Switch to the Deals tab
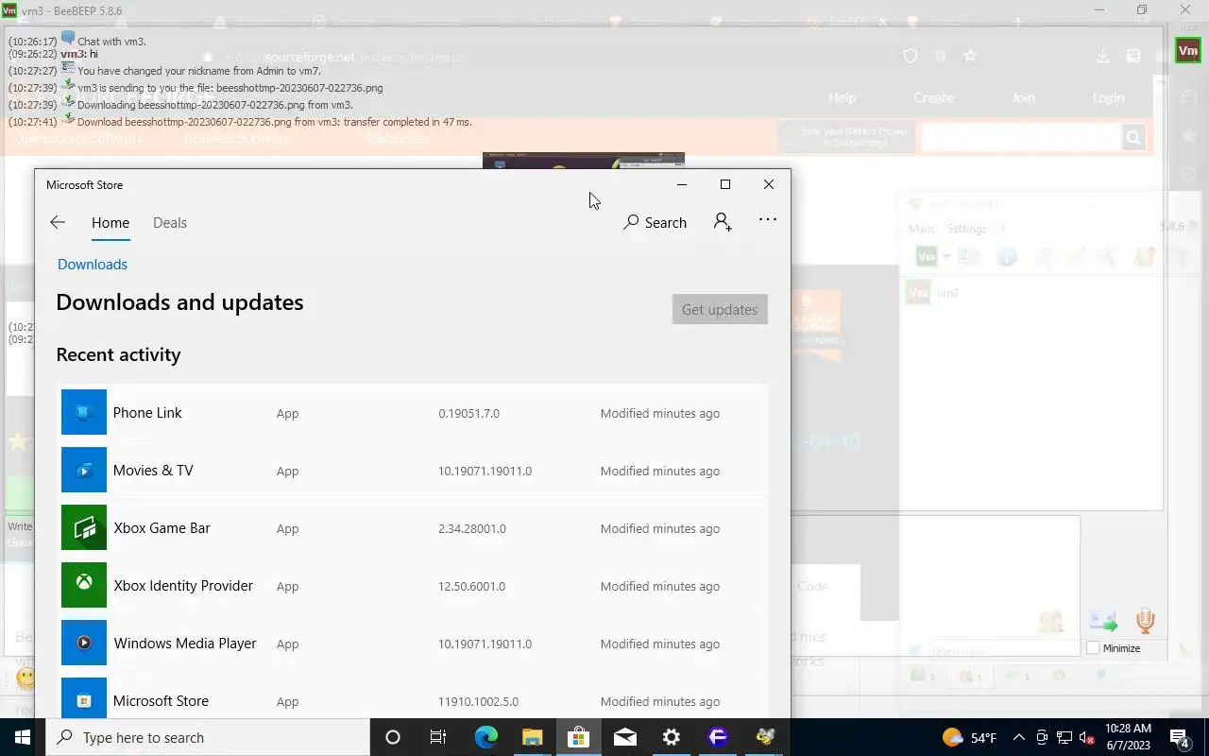1209x756 pixels. (x=170, y=223)
